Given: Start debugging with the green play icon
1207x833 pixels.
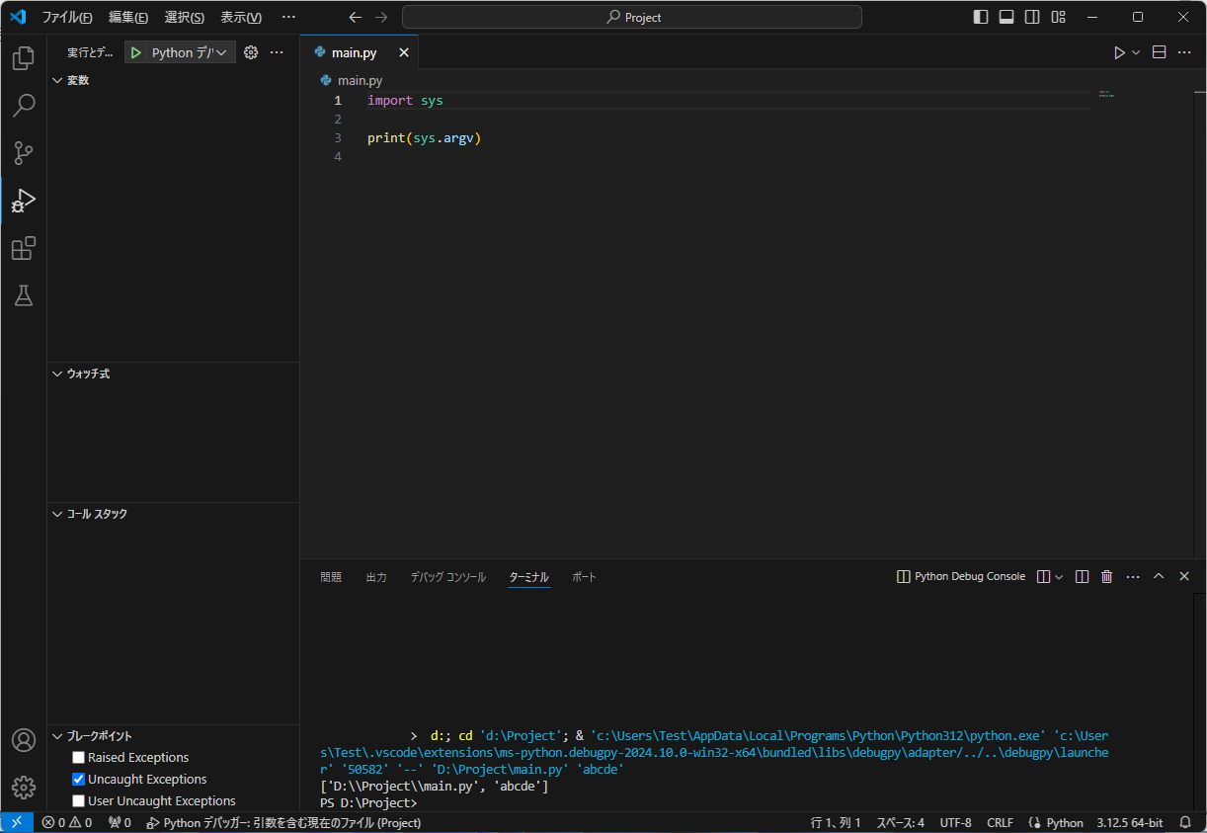Looking at the screenshot, I should (x=136, y=52).
